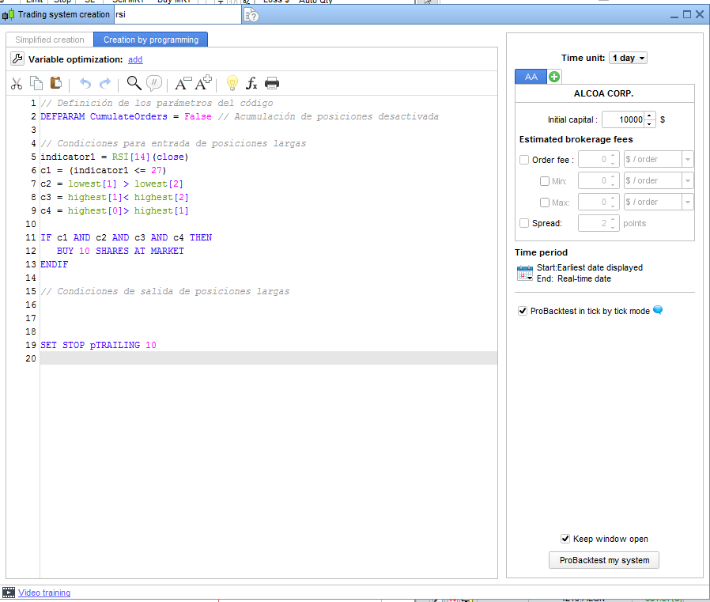Click the Paste clipboard icon
The image size is (710, 602).
[x=56, y=83]
